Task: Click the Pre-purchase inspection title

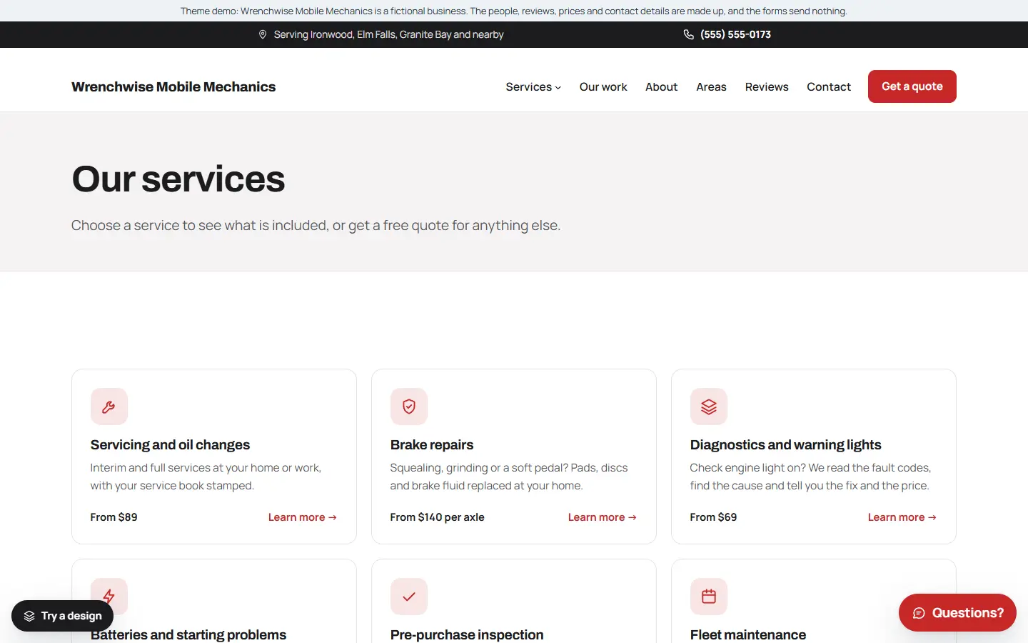Action: 467,634
